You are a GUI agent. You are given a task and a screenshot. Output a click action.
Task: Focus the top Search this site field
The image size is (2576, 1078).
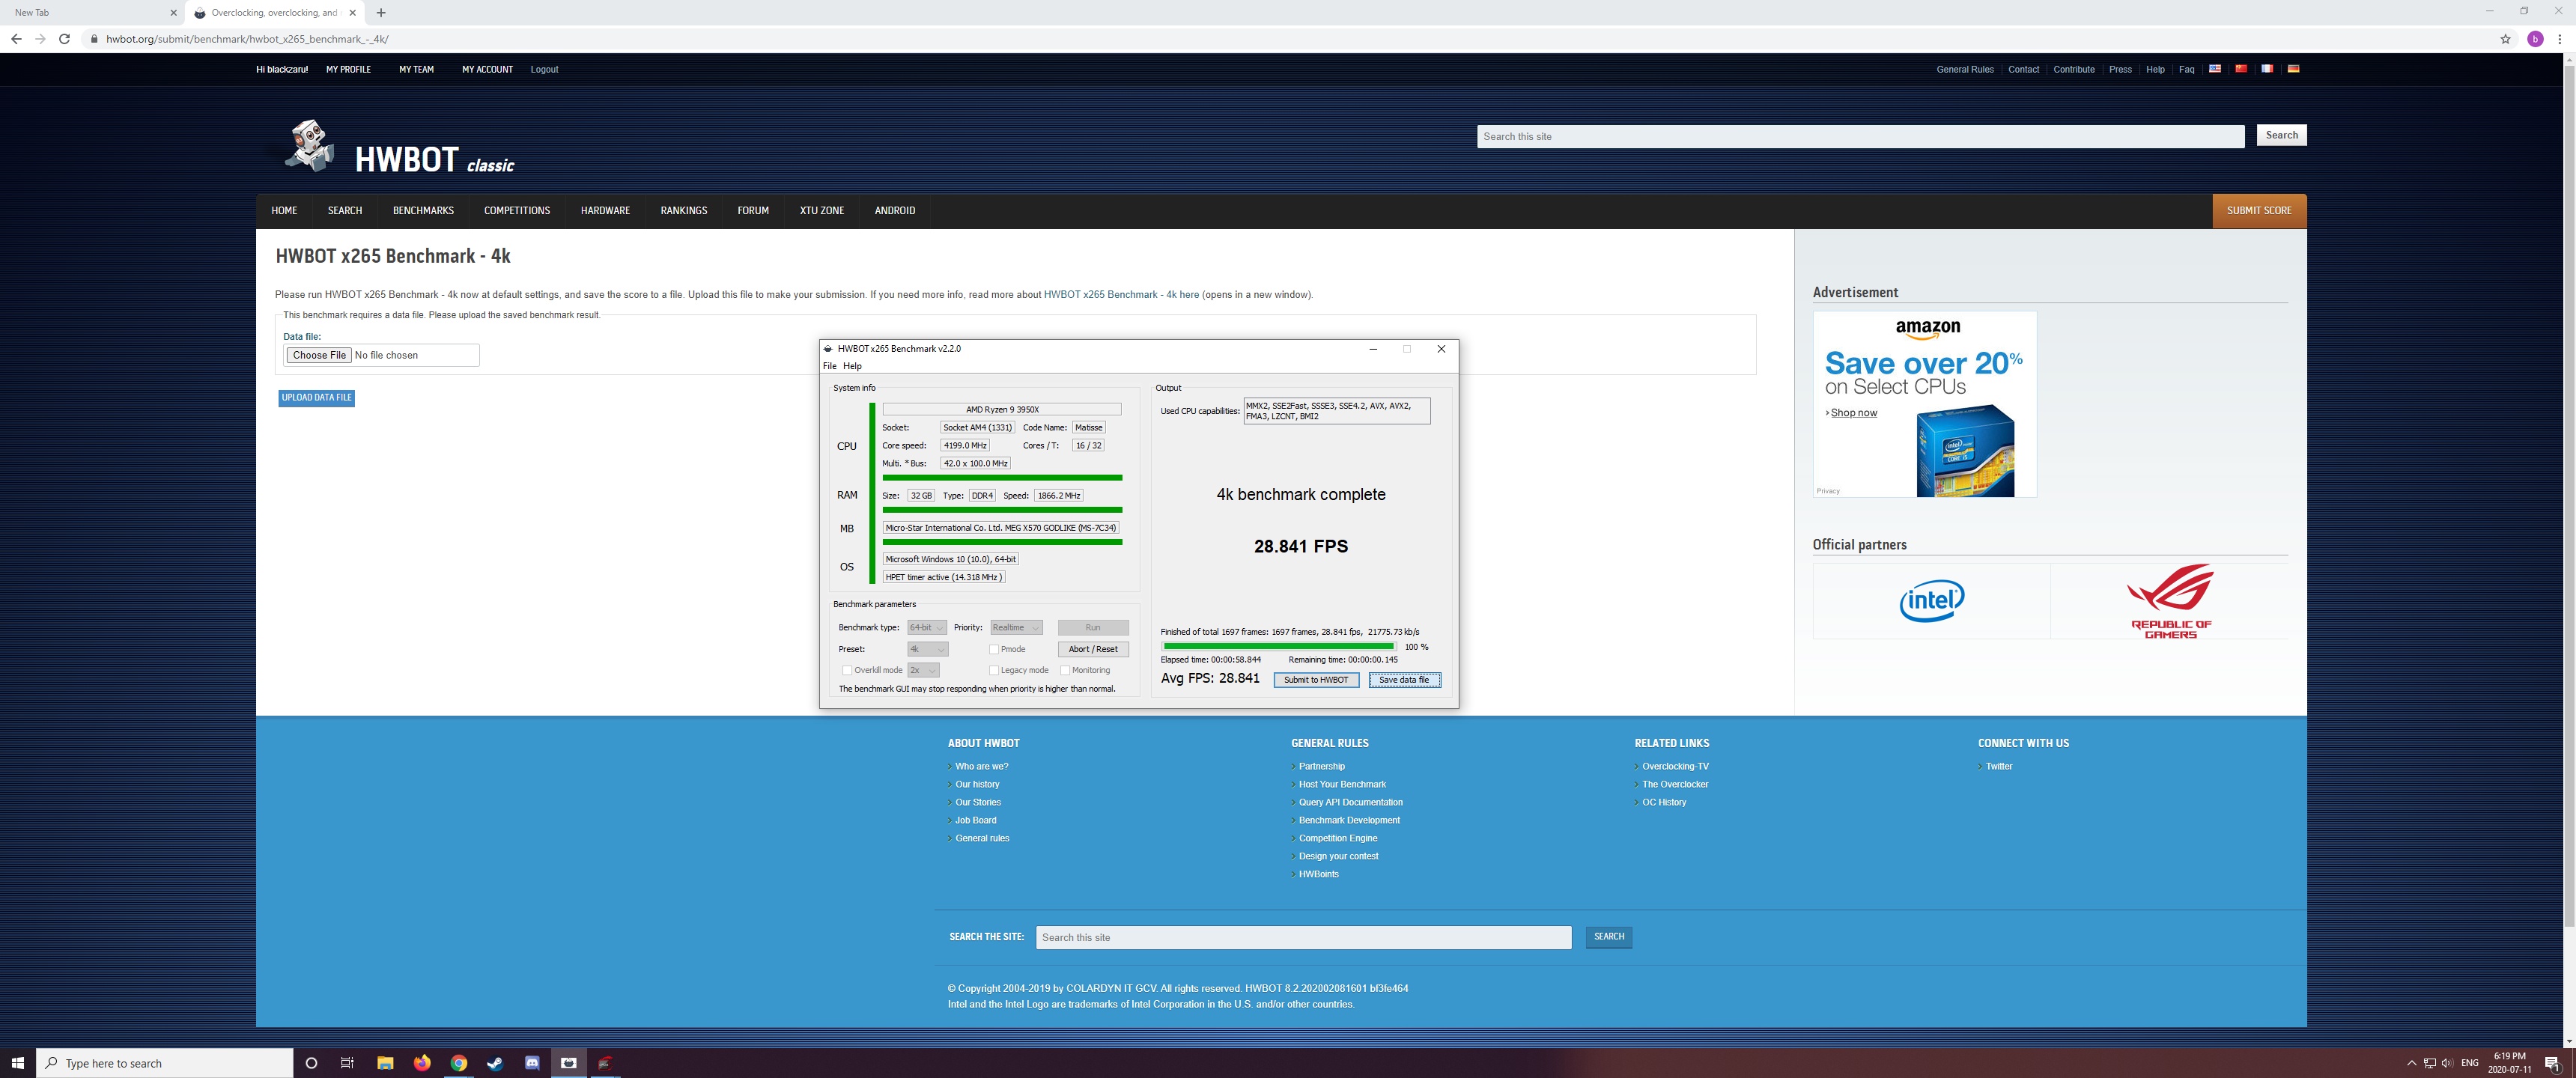point(1860,136)
